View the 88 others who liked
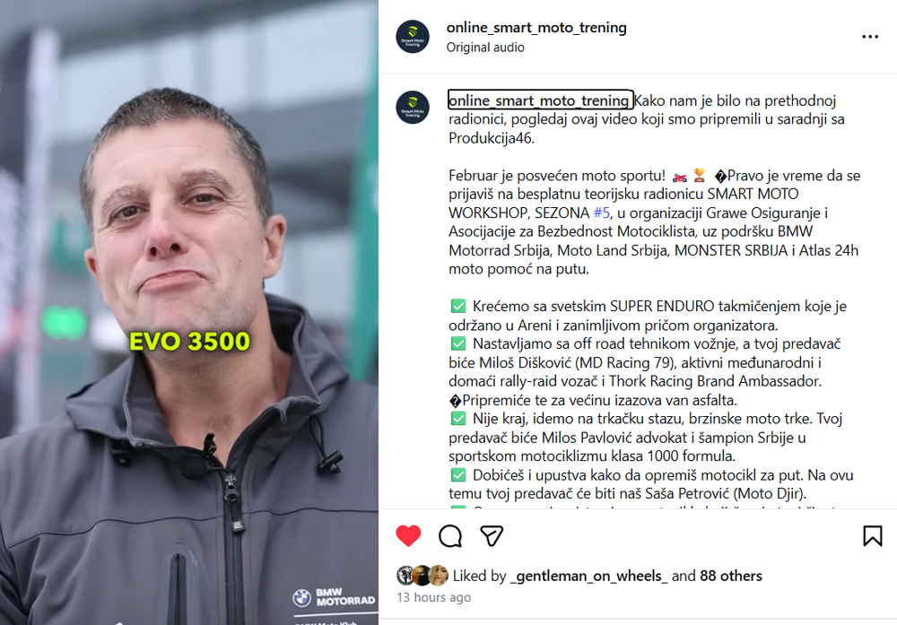Screen dimensions: 897x625 [x=730, y=576]
